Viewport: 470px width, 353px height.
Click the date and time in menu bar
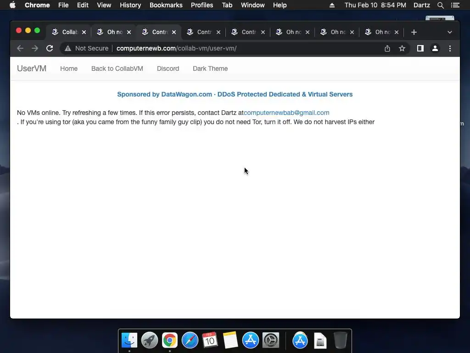(x=375, y=5)
